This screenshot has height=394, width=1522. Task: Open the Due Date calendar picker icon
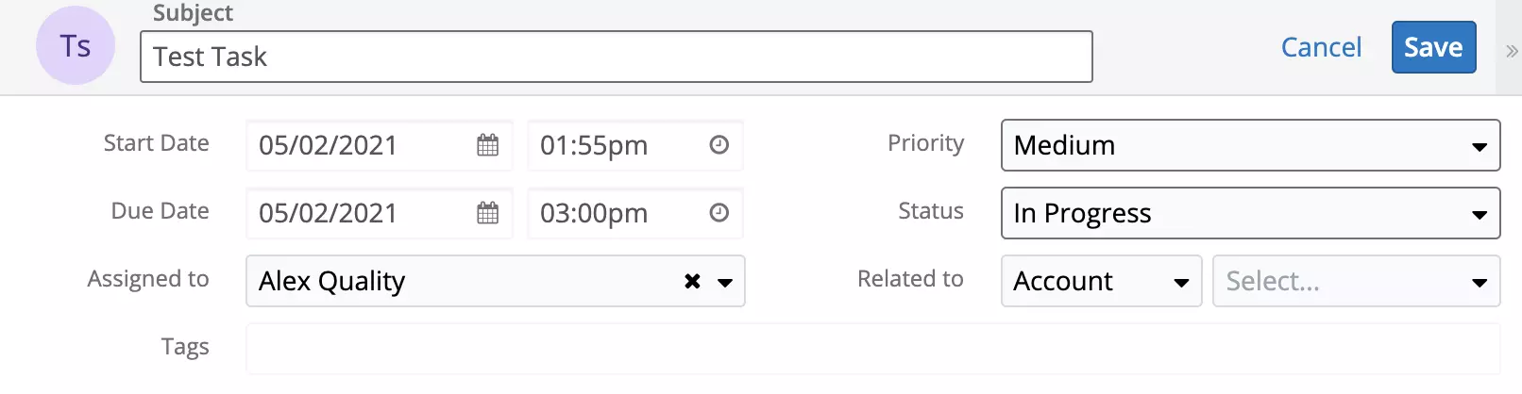click(487, 213)
